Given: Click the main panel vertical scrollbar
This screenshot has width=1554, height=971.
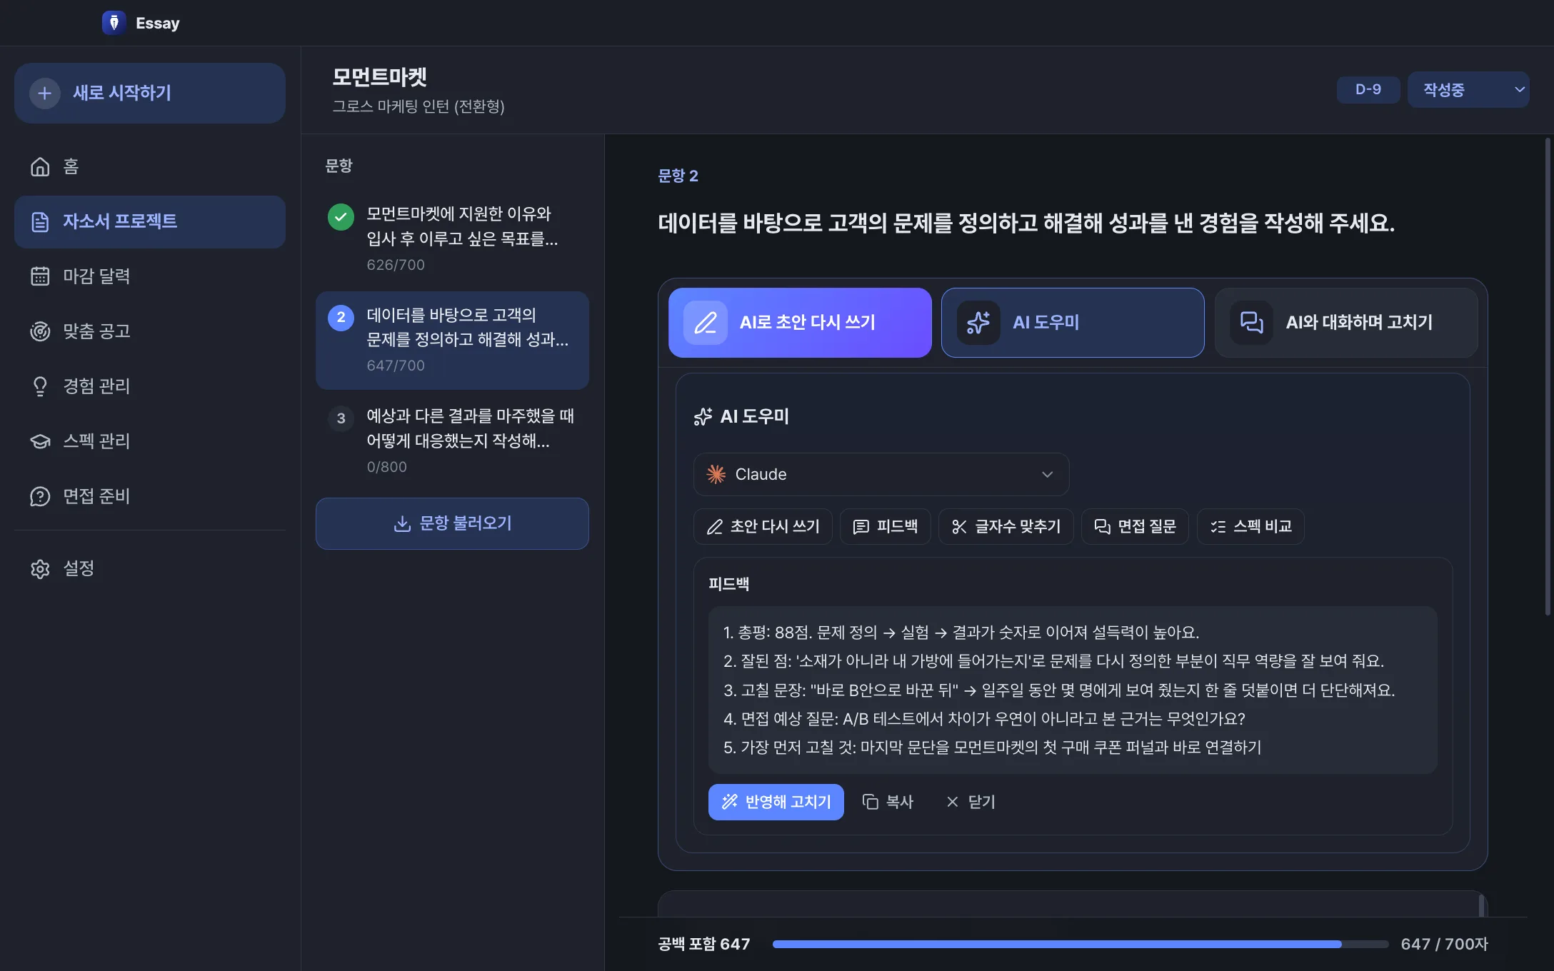Looking at the screenshot, I should (1548, 376).
